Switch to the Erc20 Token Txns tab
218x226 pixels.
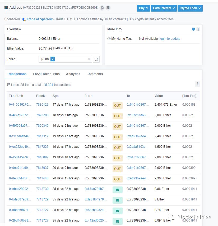(46, 74)
